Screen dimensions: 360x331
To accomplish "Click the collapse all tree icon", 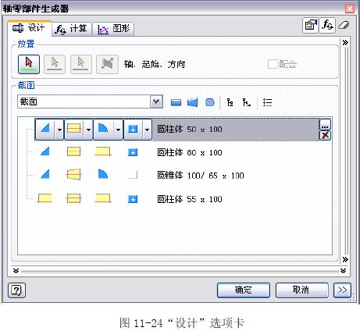I will (x=246, y=102).
